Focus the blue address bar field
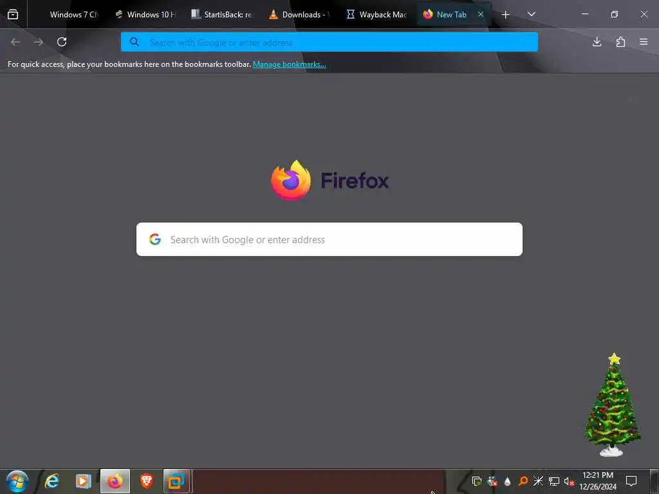 (x=329, y=42)
